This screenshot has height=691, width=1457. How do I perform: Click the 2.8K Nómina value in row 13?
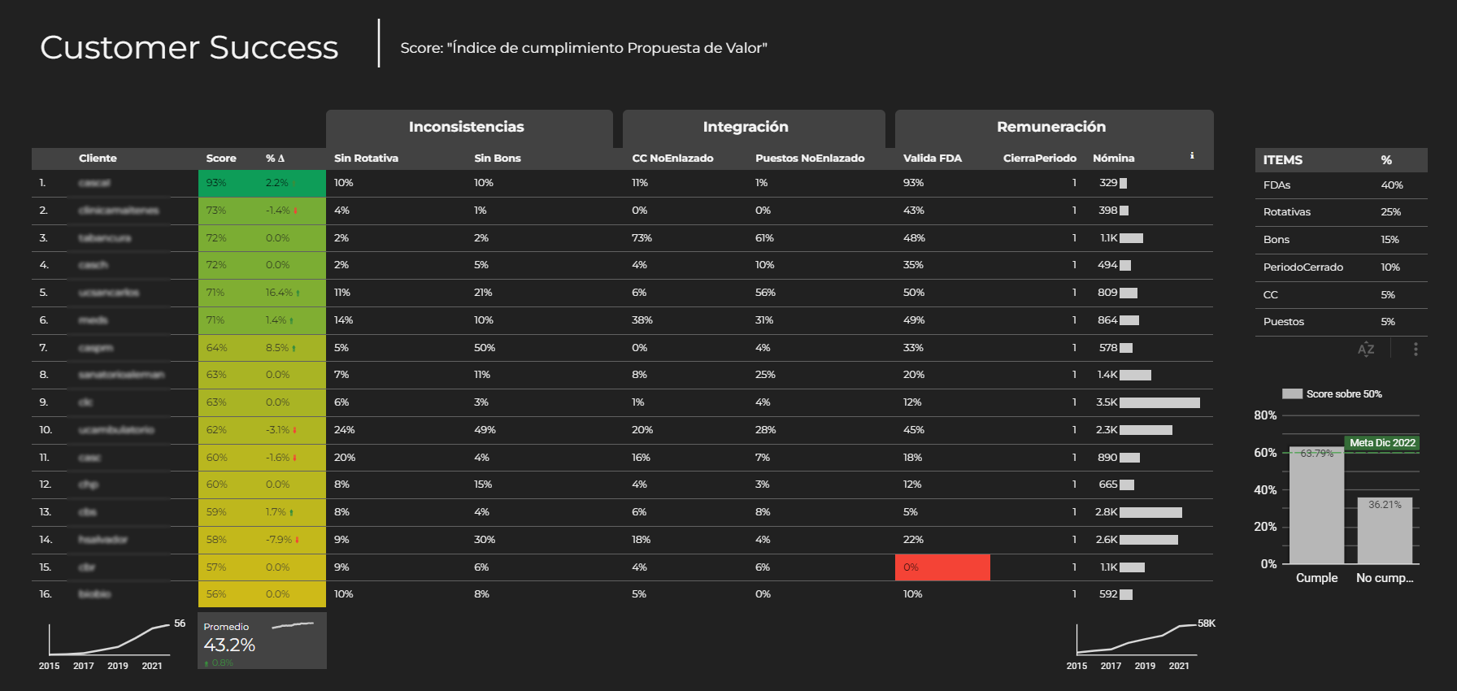pos(1106,512)
